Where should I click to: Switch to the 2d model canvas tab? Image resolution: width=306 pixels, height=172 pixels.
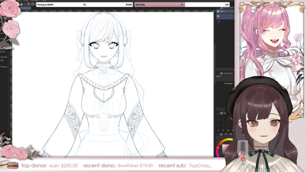click(x=24, y=8)
